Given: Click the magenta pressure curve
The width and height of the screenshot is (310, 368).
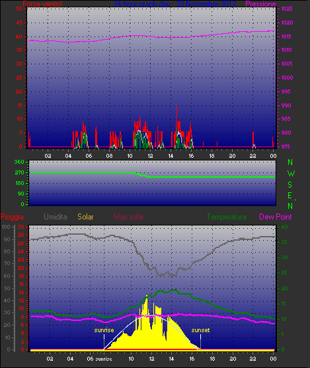Looking at the screenshot, I should [x=150, y=36].
